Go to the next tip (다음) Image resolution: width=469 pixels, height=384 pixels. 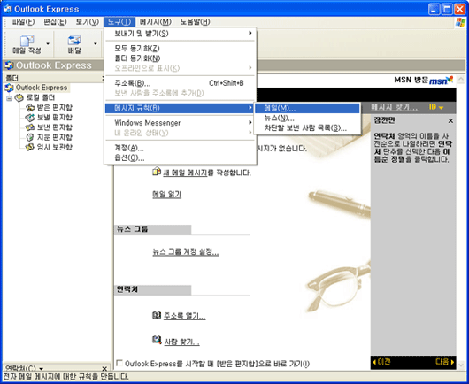(444, 362)
